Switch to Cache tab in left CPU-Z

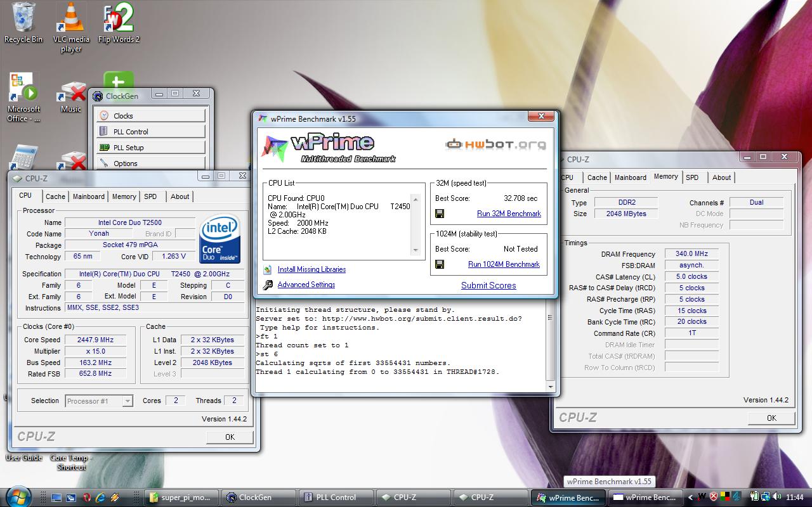55,196
